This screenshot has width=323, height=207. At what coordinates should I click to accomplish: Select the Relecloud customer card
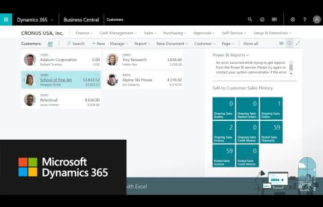pyautogui.click(x=61, y=100)
